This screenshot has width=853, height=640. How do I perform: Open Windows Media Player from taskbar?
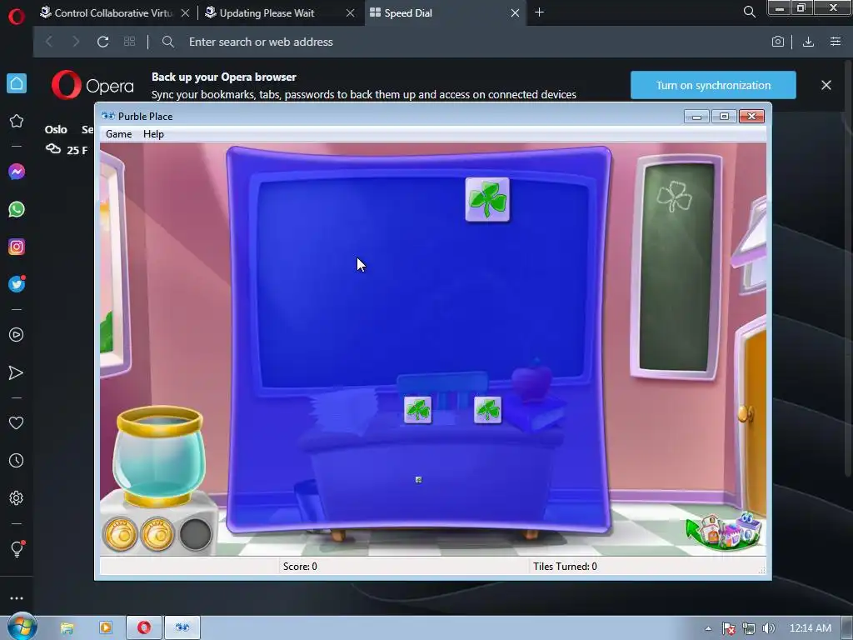click(x=106, y=628)
